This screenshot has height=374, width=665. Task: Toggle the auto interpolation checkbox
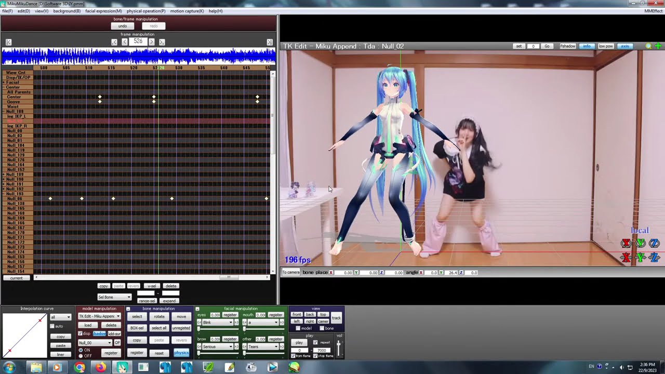(x=52, y=326)
